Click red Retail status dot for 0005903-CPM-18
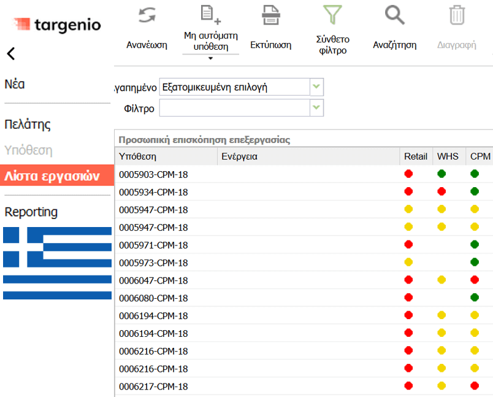Image resolution: width=493 pixels, height=397 pixels. (408, 174)
